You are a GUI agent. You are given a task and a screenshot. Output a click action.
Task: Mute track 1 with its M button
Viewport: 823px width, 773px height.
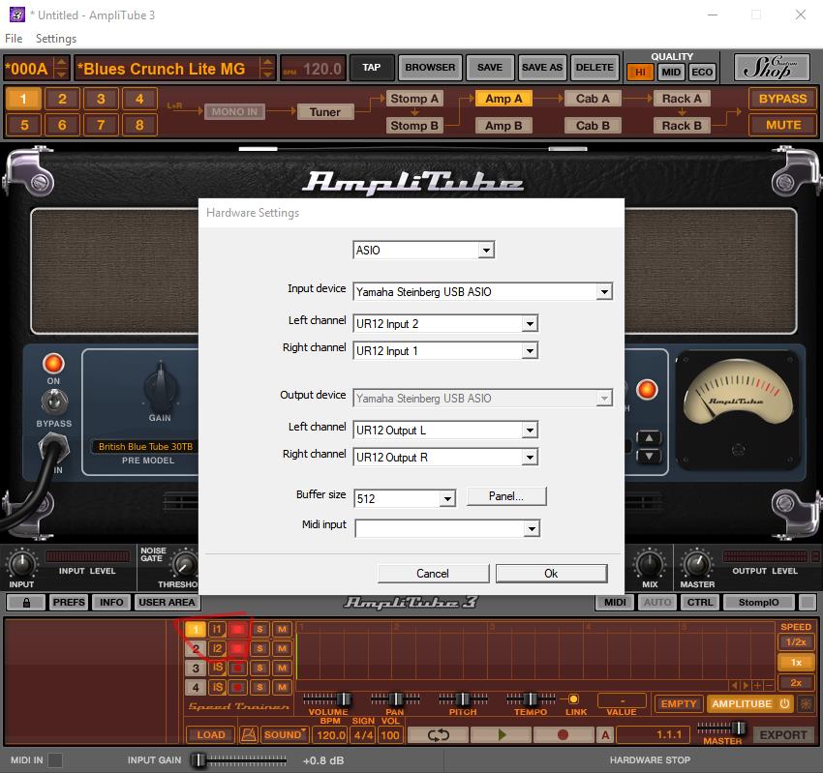282,629
